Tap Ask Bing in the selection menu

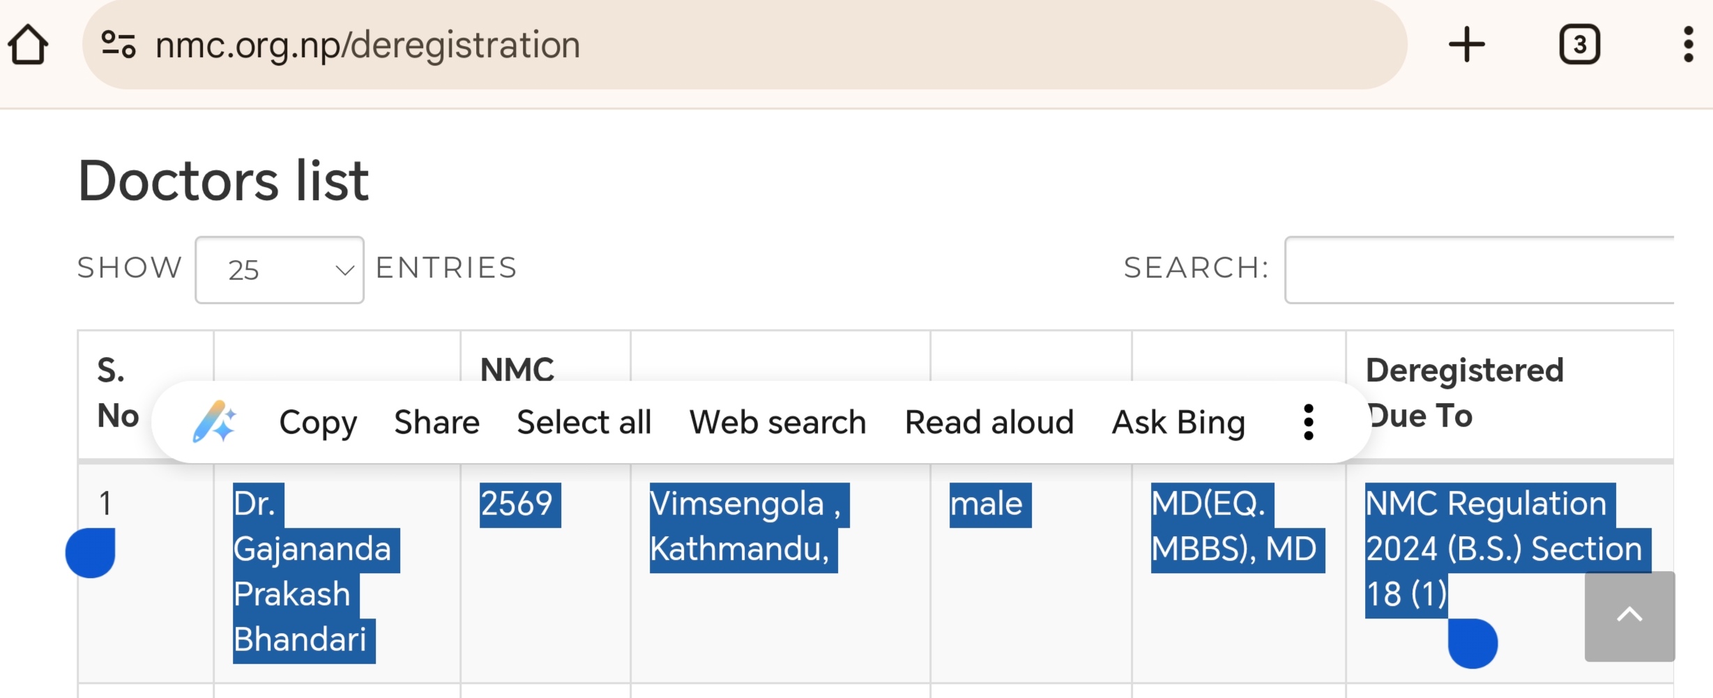tap(1178, 423)
